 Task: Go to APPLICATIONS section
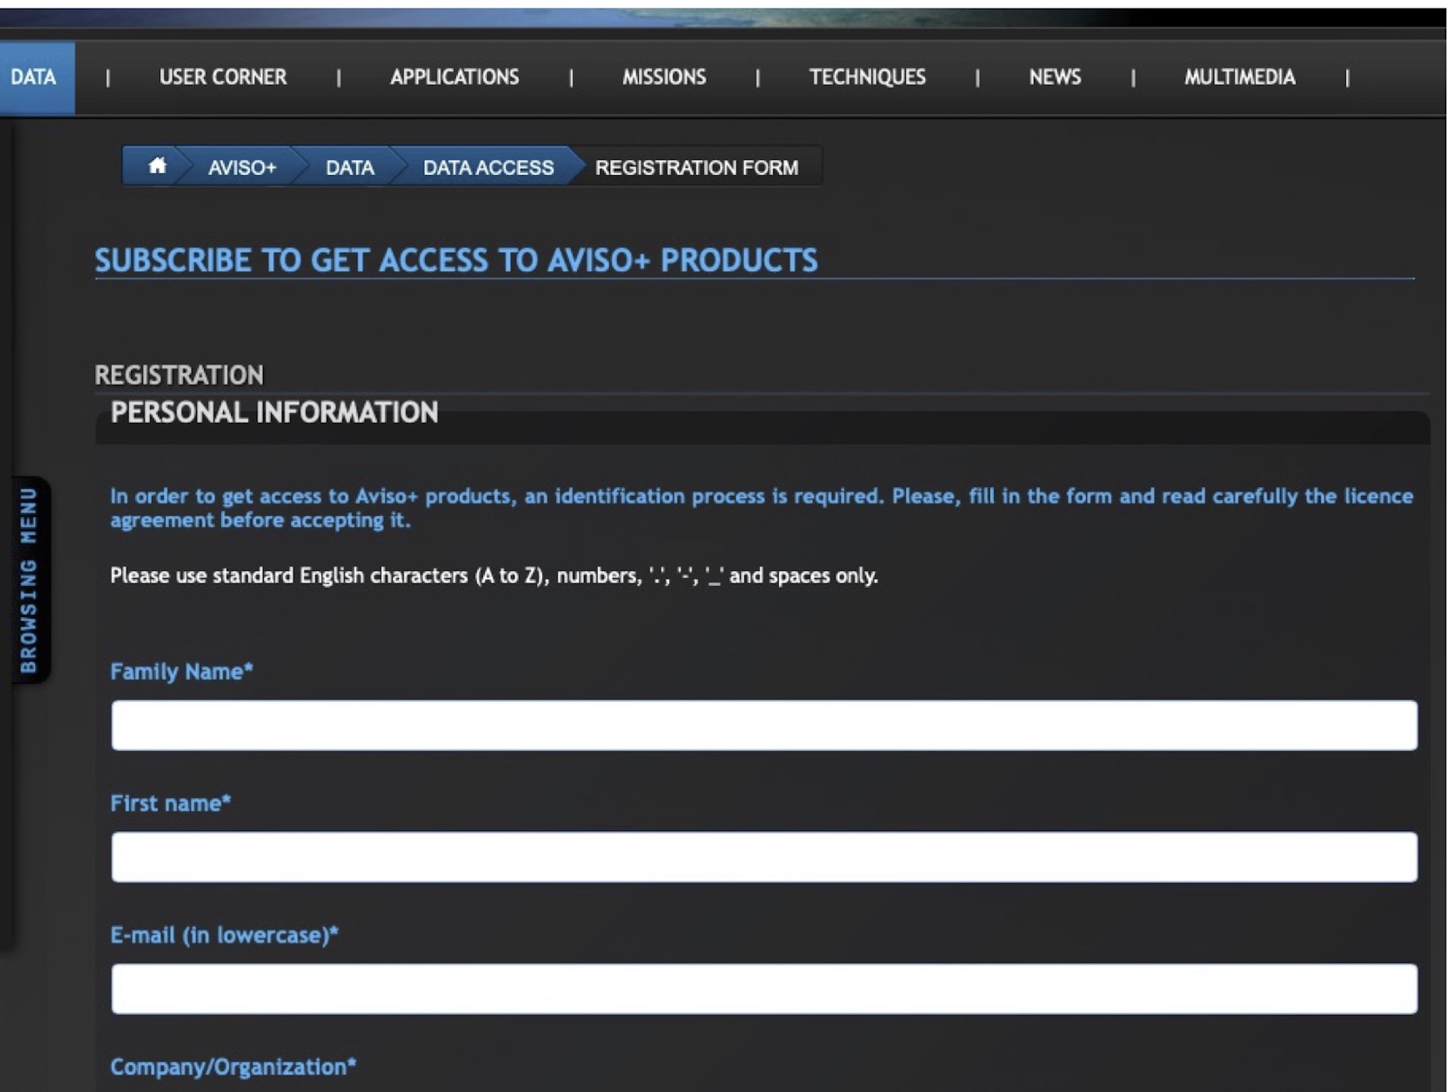[455, 78]
